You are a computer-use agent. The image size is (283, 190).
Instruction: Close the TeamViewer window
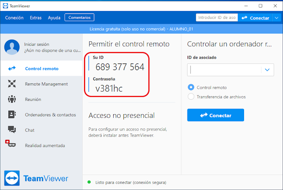point(275,6)
